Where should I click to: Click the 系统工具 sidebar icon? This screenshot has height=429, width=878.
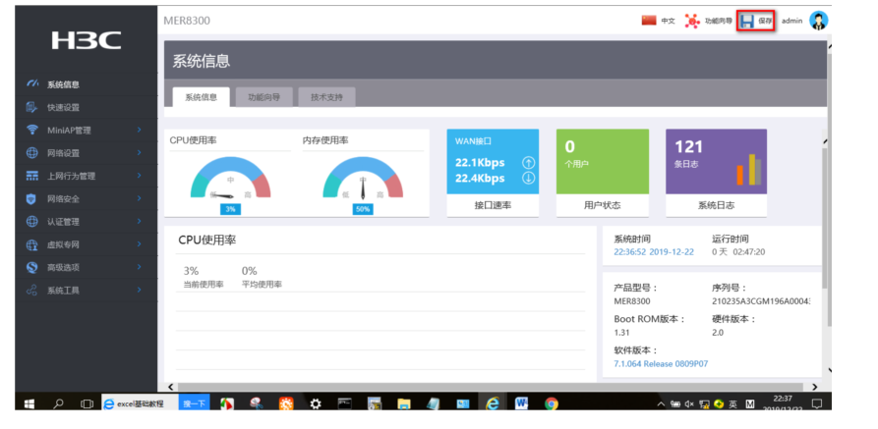point(31,291)
